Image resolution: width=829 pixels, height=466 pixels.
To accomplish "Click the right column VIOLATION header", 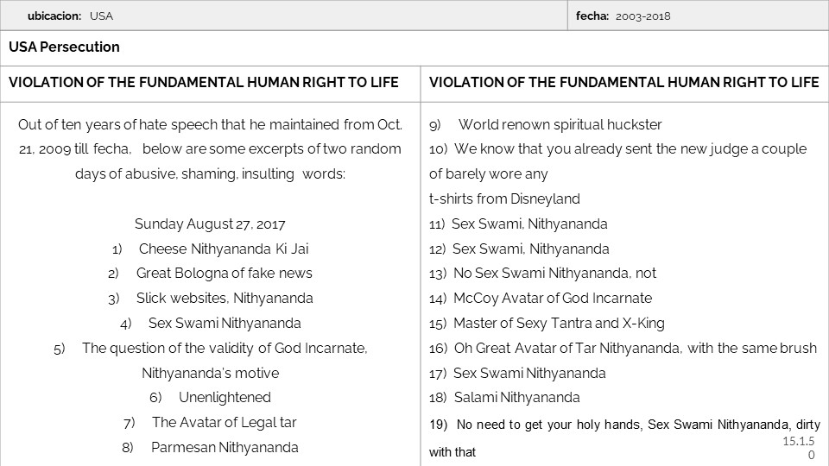I will pos(623,83).
